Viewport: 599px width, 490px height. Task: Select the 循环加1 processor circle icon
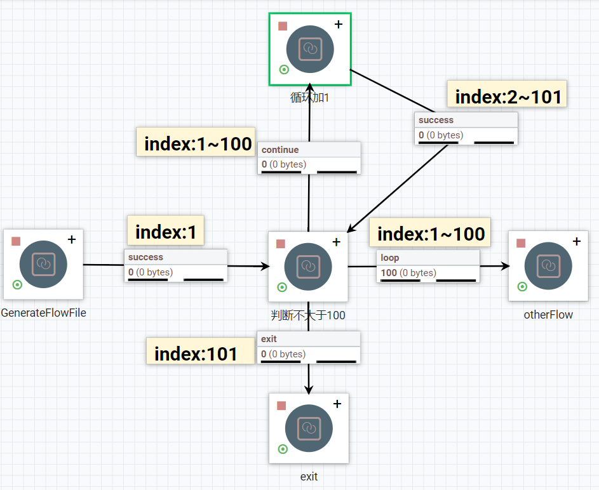310,49
